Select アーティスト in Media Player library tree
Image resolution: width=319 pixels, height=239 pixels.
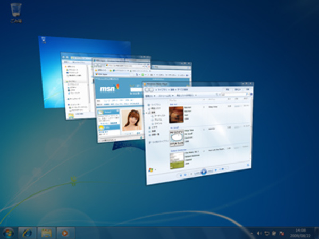(159, 116)
